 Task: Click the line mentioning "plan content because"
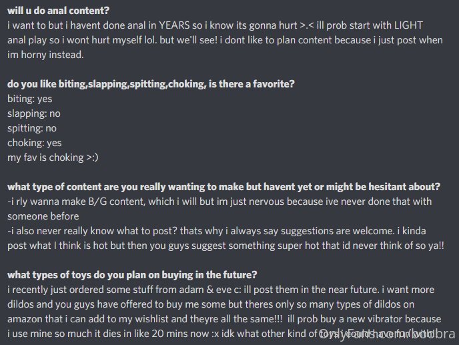pos(225,40)
